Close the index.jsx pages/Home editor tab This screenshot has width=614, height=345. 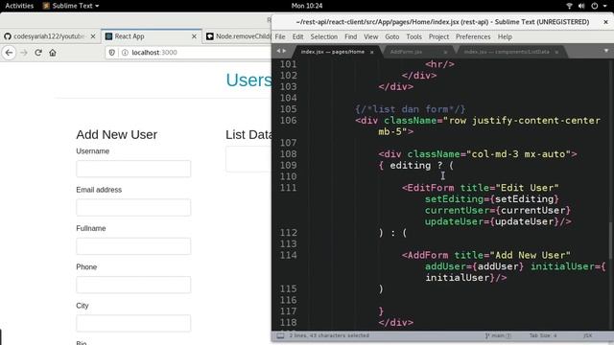coord(371,52)
